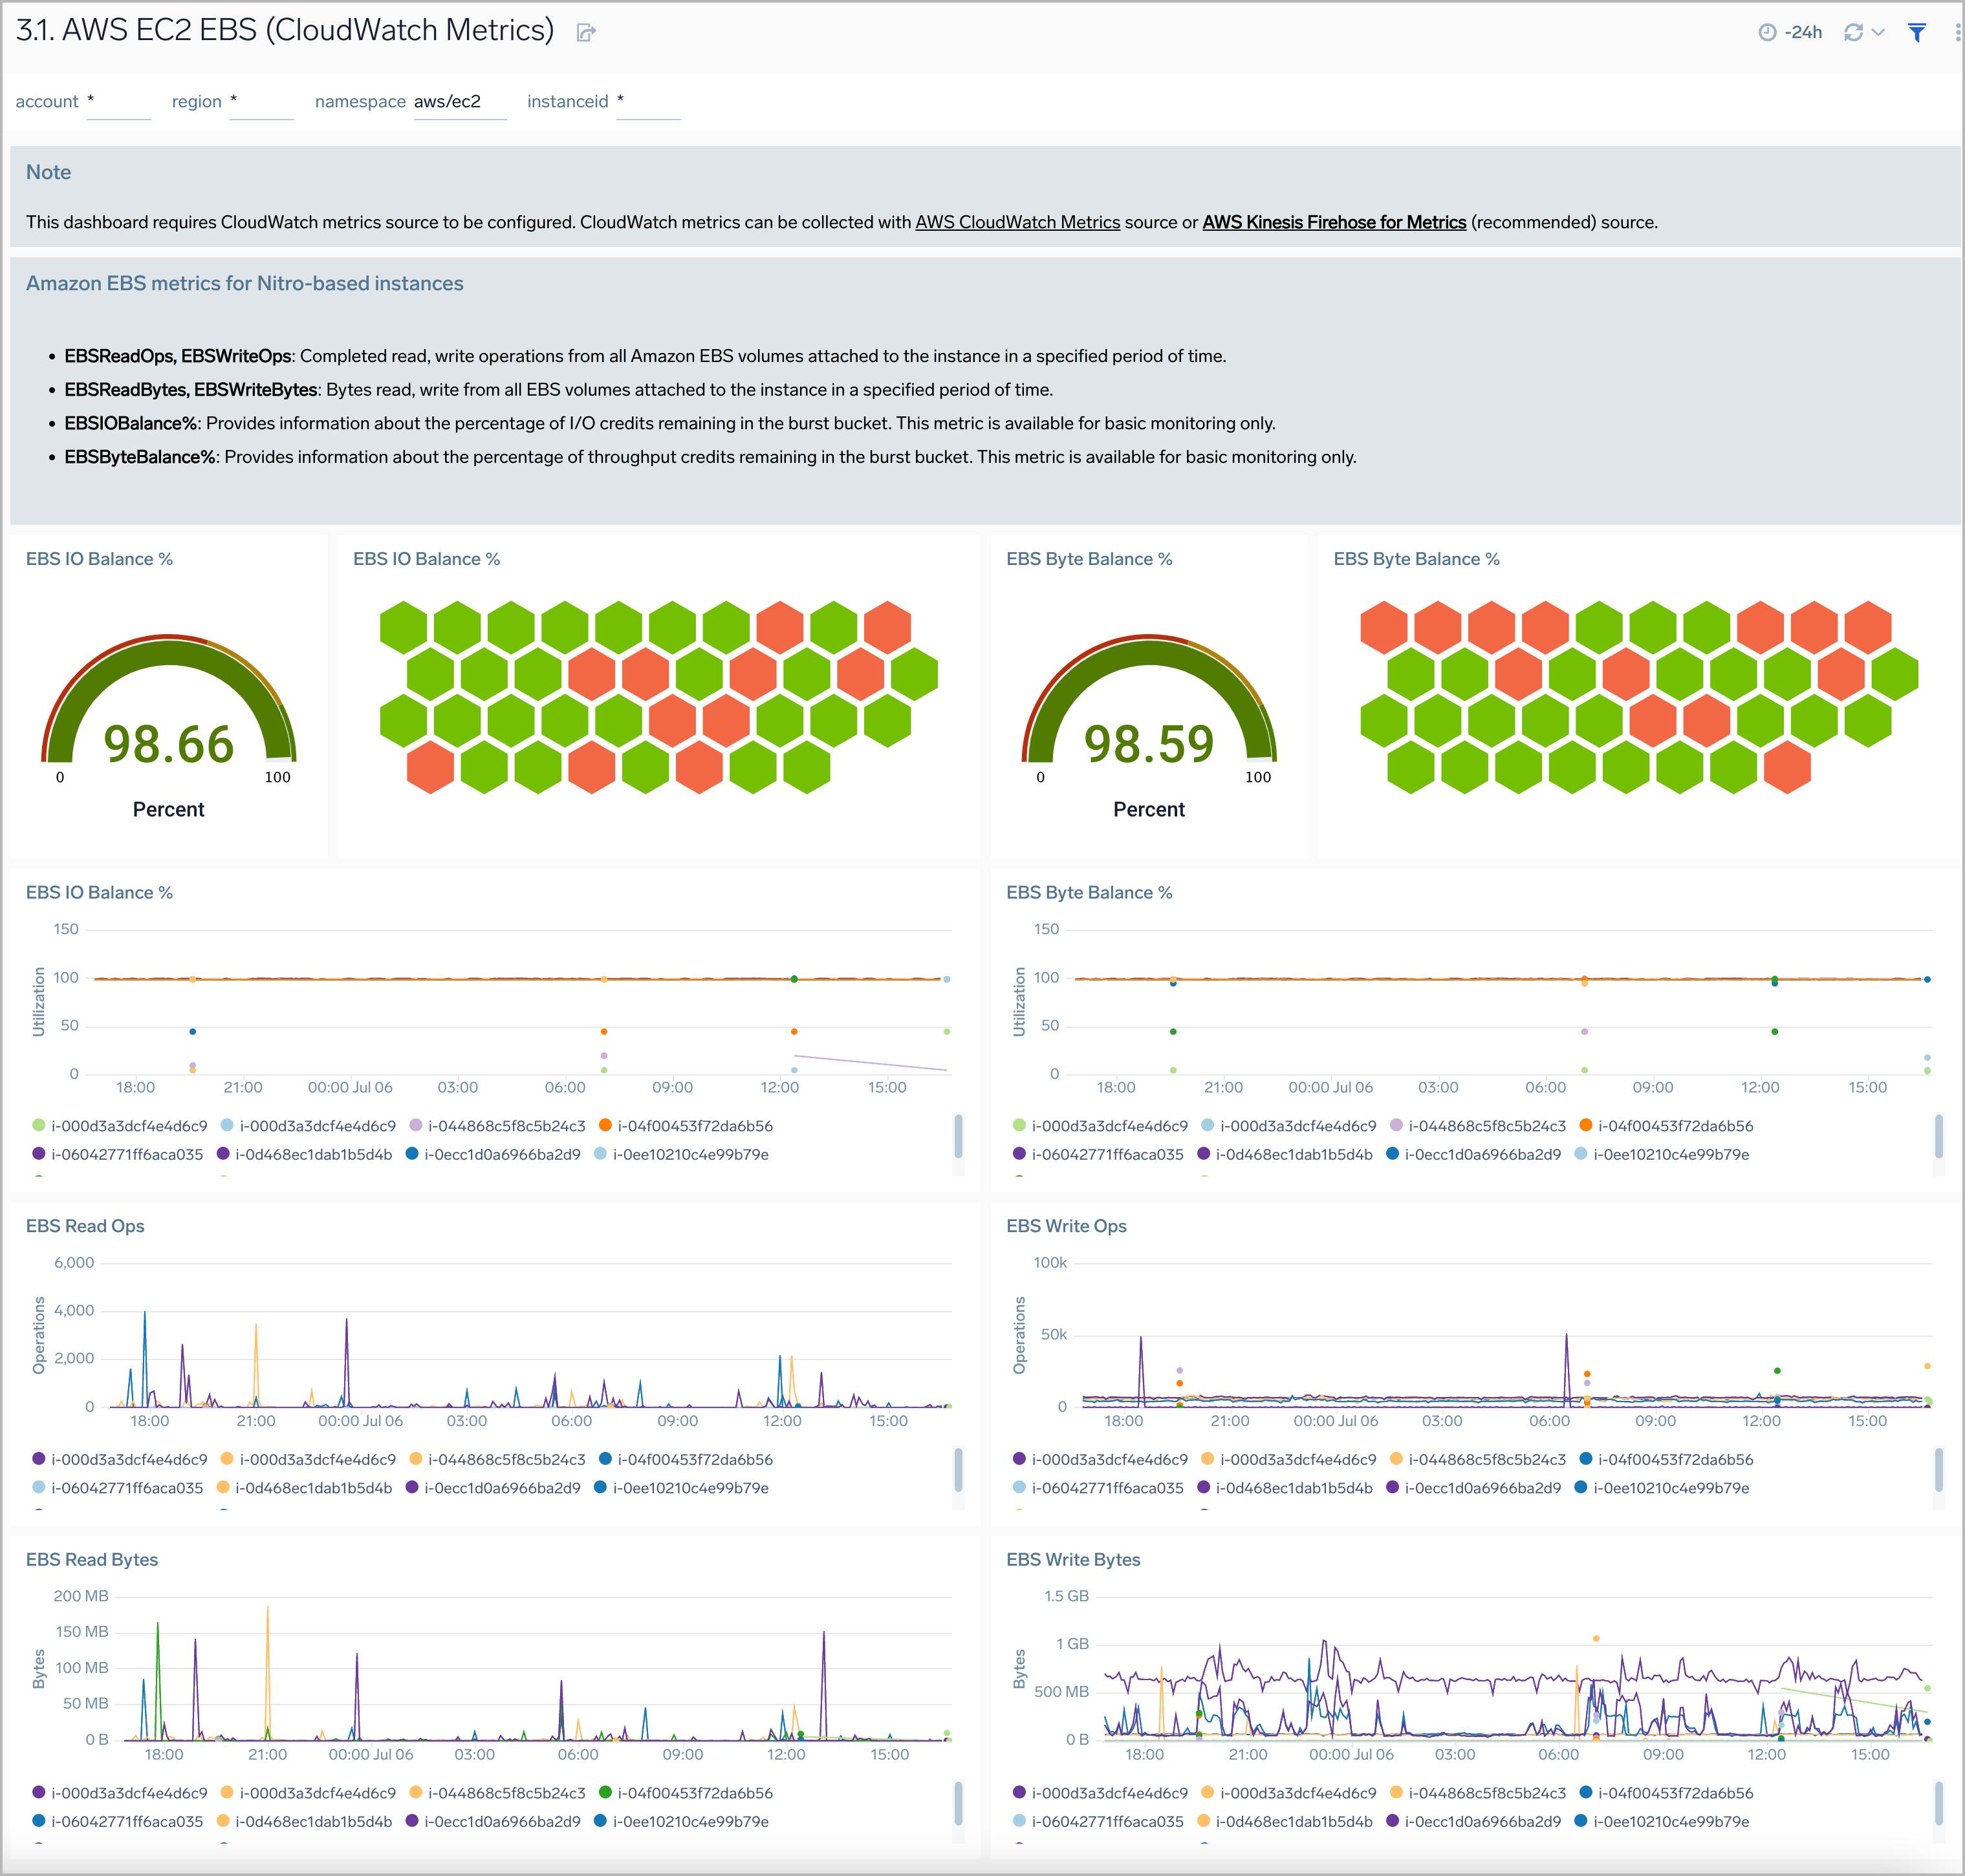Viewport: 1965px width, 1876px height.
Task: Click the dashboard title '3.1. AWS EC2 EBS (CloudWatch Metrics)'
Action: coord(285,30)
